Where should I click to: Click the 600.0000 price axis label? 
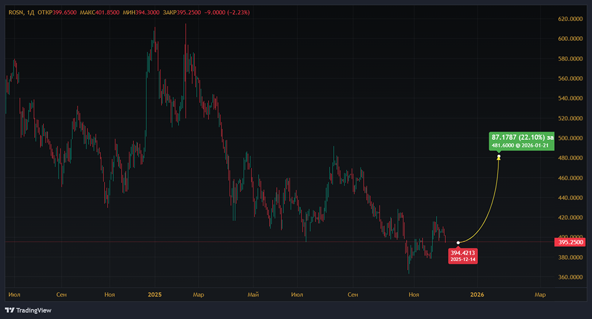click(570, 38)
